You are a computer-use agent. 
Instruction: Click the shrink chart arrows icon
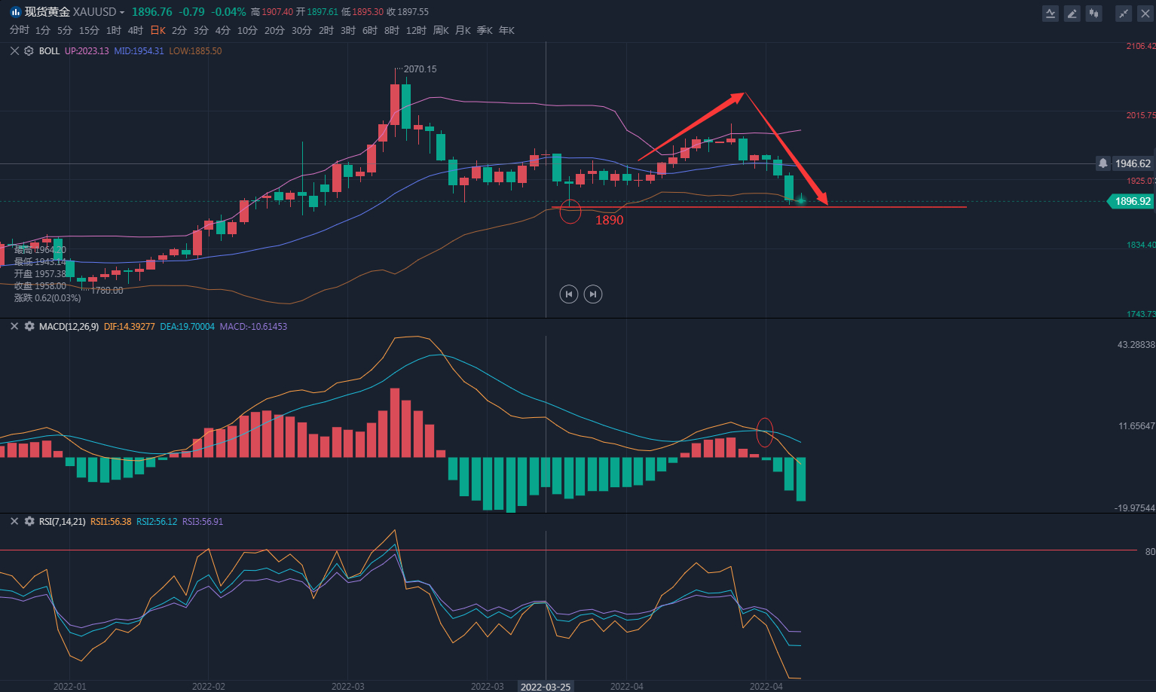(x=1124, y=13)
